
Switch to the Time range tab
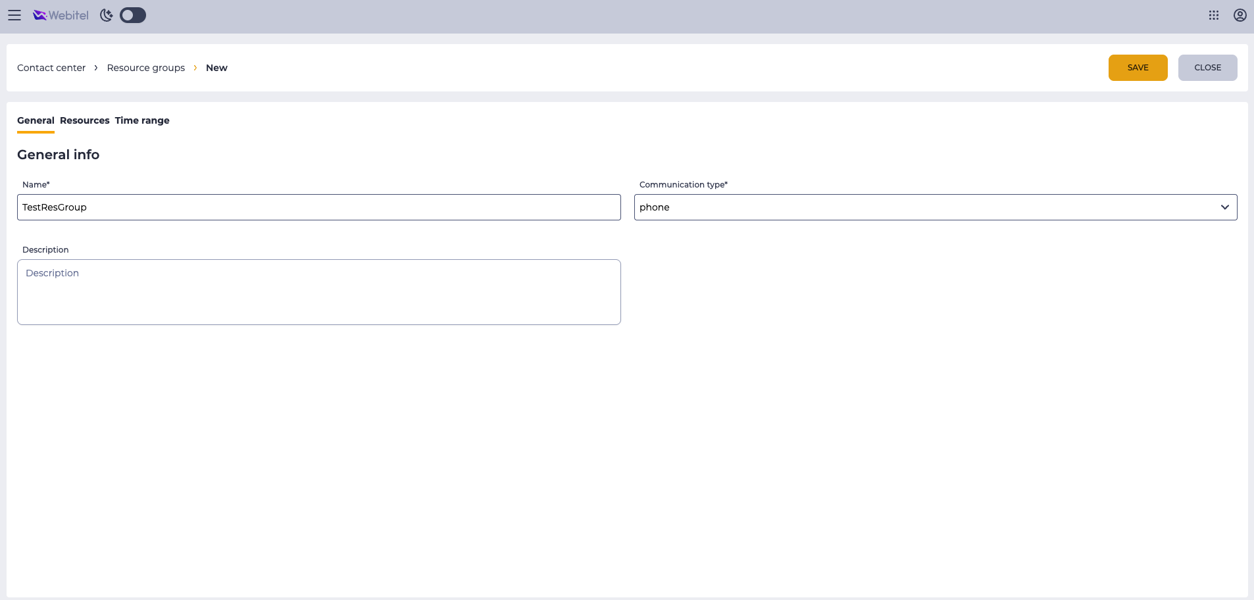click(142, 120)
